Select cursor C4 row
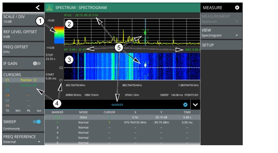Image resolution: width=278 pixels, height=153 pixels. 23,96
